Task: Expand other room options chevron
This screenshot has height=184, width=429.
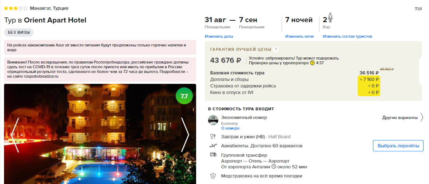Action: (x=422, y=118)
